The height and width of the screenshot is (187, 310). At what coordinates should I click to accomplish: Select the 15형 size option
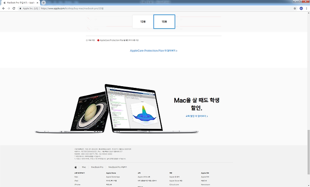pyautogui.click(x=164, y=22)
